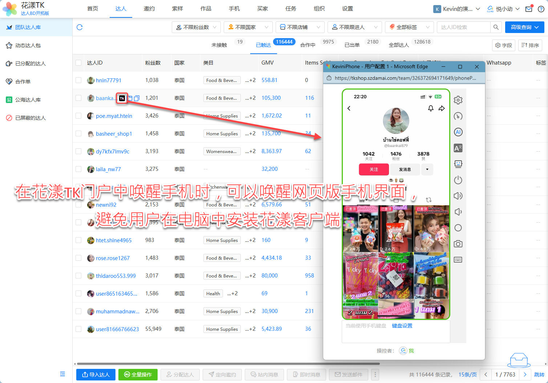This screenshot has height=383, width=548.
Task: Click the TikTok icon beside baanka
Action: 122,98
